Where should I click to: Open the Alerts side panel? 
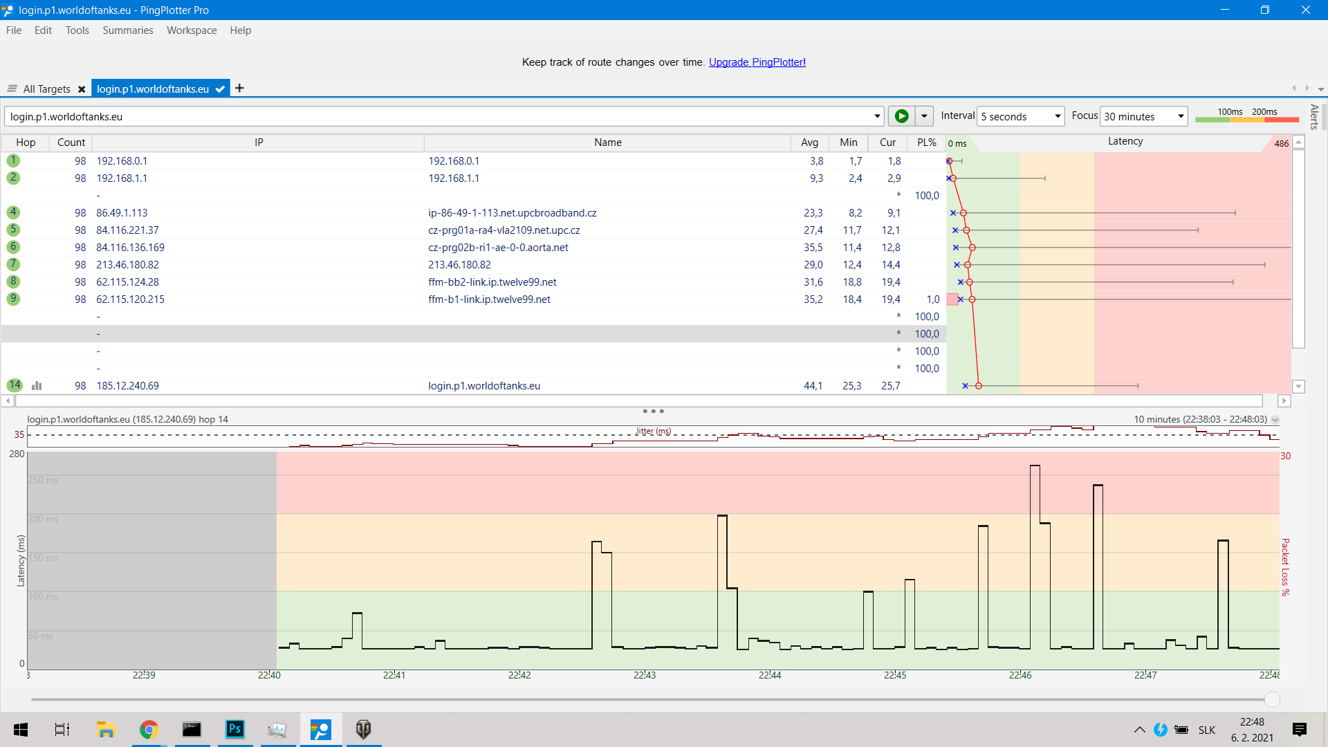point(1314,116)
